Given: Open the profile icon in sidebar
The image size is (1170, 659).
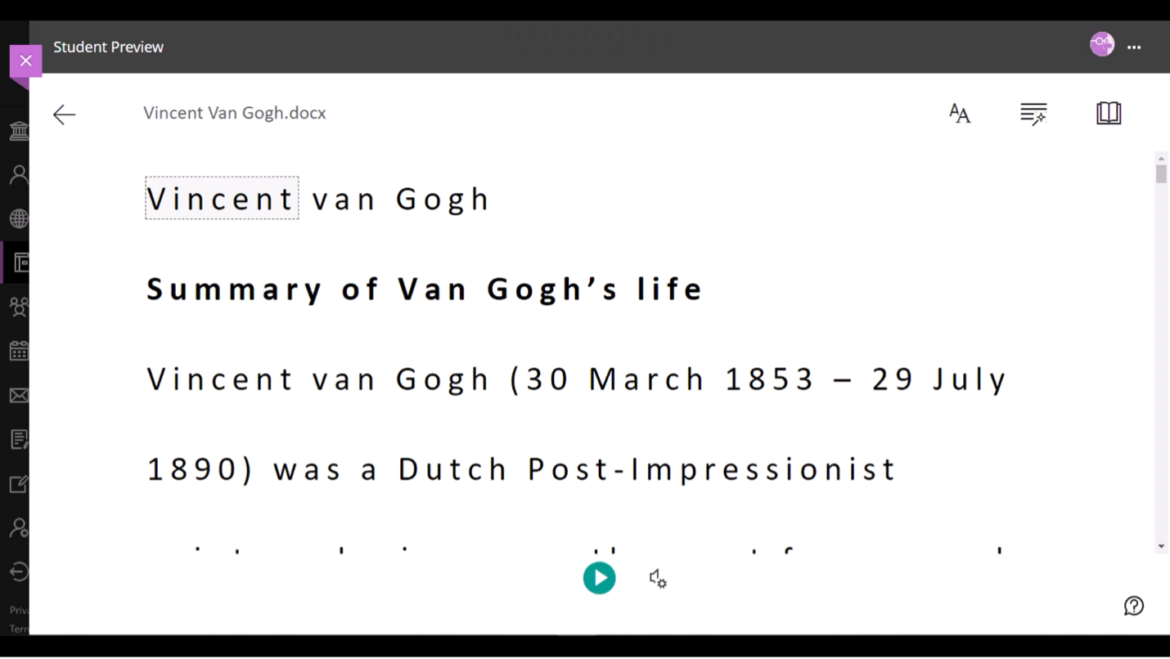Looking at the screenshot, I should pyautogui.click(x=18, y=174).
